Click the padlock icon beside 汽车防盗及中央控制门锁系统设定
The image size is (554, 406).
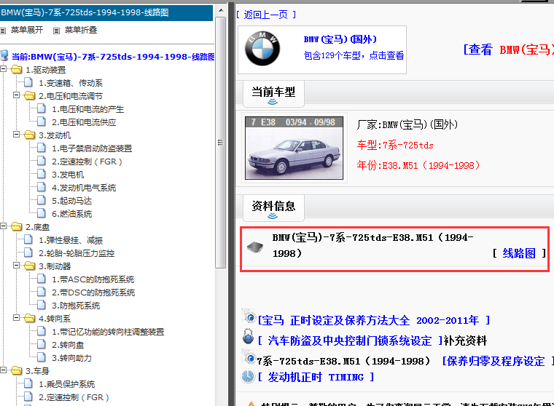click(x=249, y=336)
